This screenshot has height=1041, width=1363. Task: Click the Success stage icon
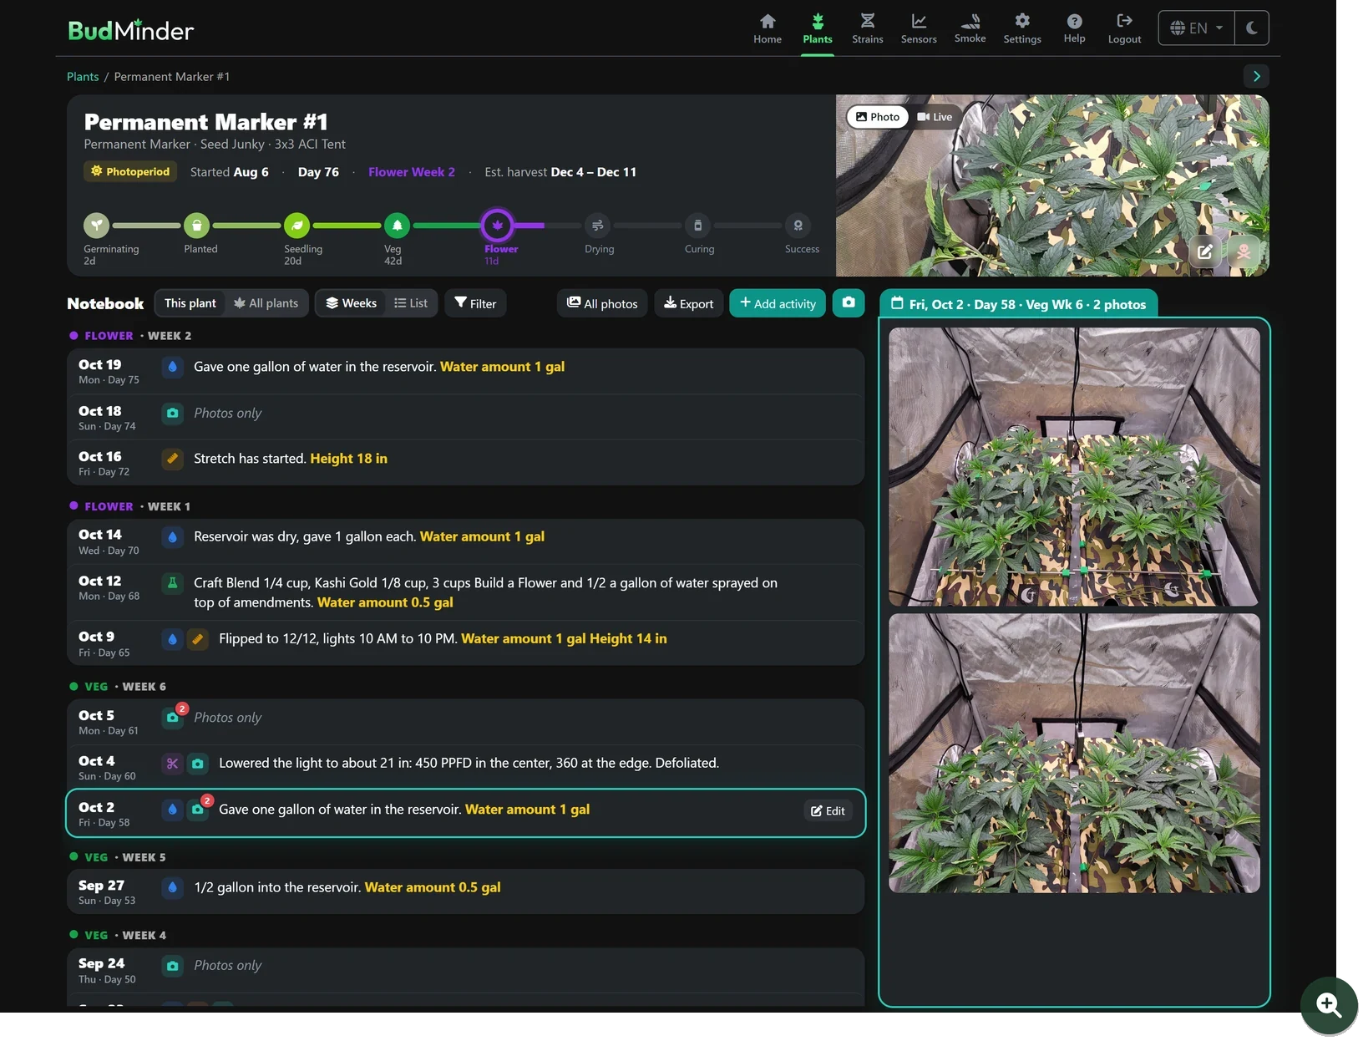[798, 225]
